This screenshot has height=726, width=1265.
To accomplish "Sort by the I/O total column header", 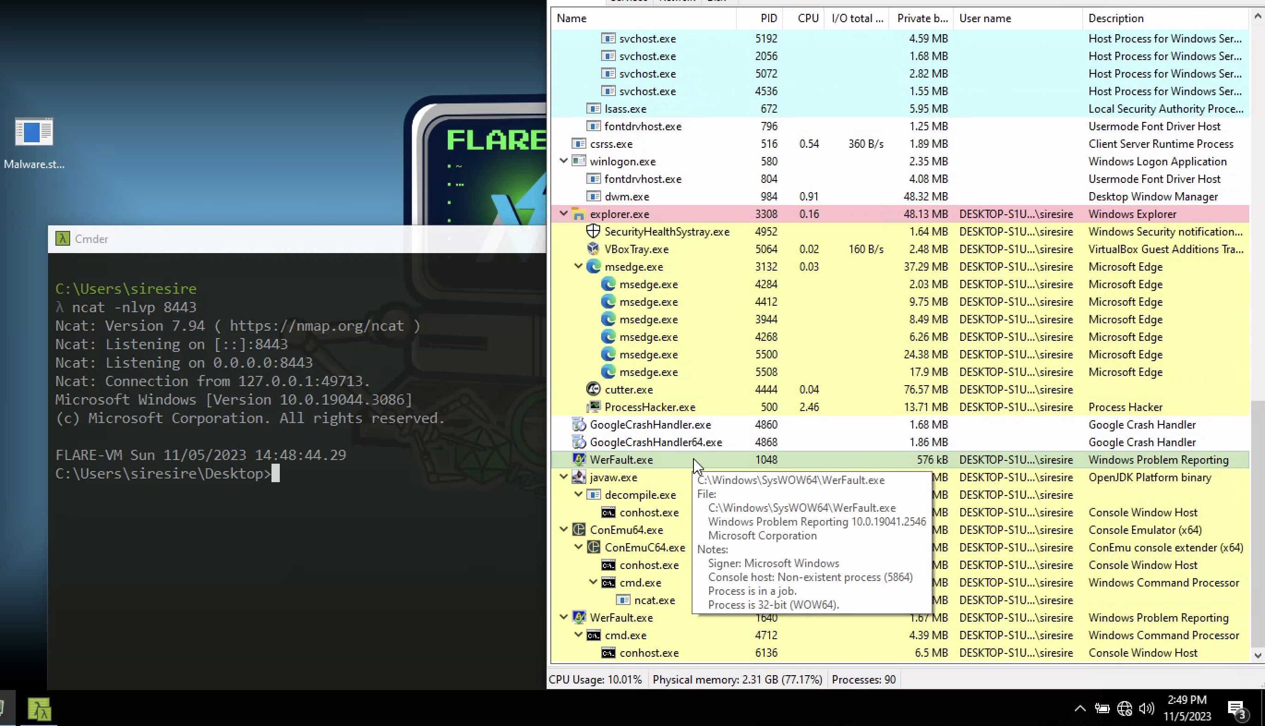I will click(x=856, y=18).
